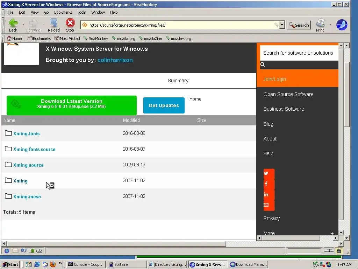Open Open Source Software sidebar link
This screenshot has width=358, height=269.
pos(288,94)
